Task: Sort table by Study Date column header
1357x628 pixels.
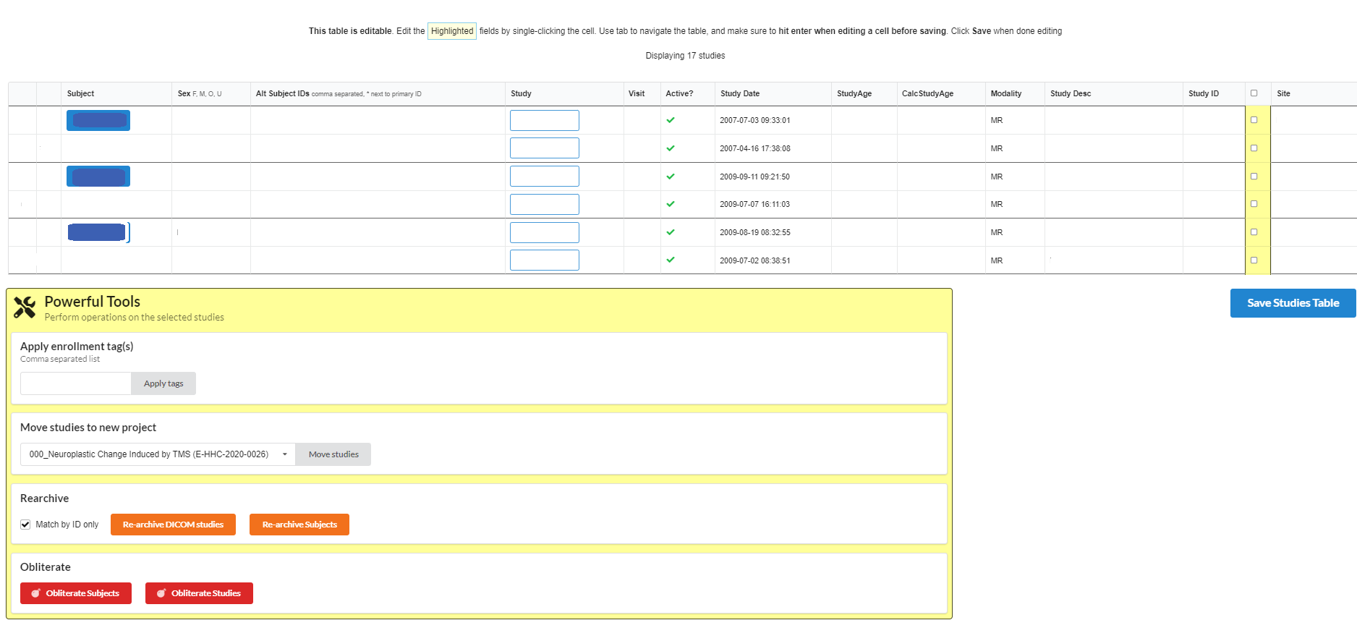Action: tap(740, 93)
